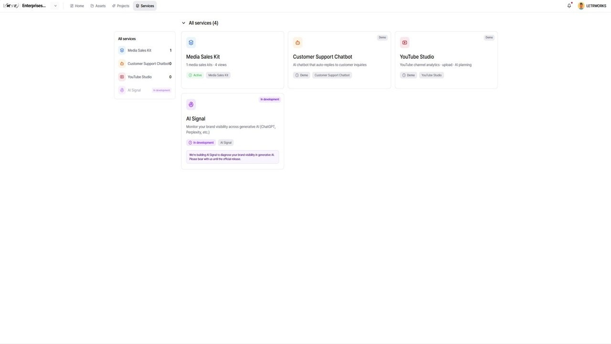This screenshot has width=611, height=344.
Task: Switch to the Assets tab
Action: pyautogui.click(x=98, y=6)
